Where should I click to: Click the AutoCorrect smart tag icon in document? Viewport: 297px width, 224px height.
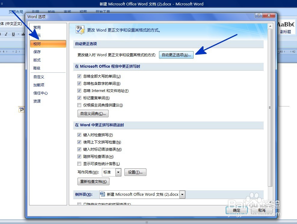(x=22, y=109)
